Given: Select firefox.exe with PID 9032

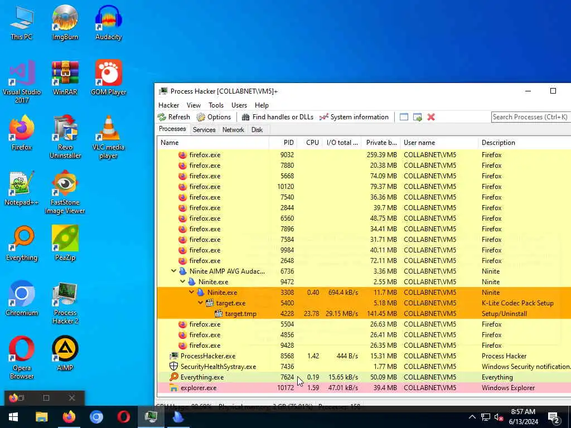Looking at the screenshot, I should click(364, 155).
